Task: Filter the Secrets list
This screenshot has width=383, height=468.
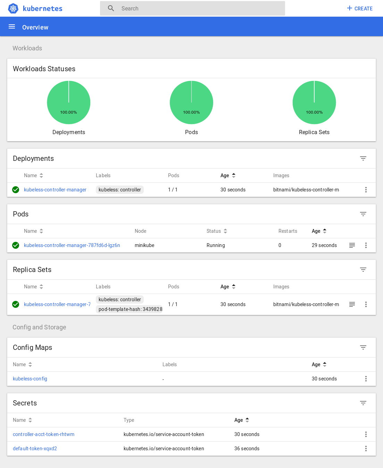Action: (363, 403)
